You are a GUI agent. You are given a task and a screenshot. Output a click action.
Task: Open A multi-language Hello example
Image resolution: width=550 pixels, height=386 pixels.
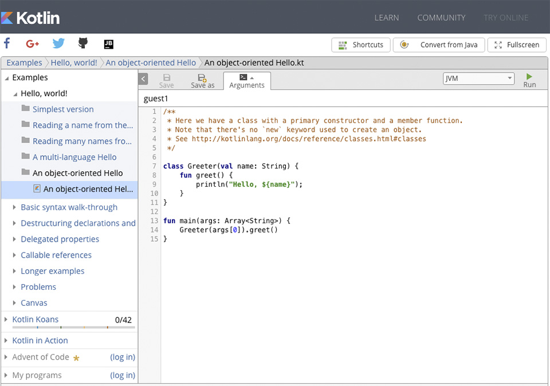[x=74, y=157]
